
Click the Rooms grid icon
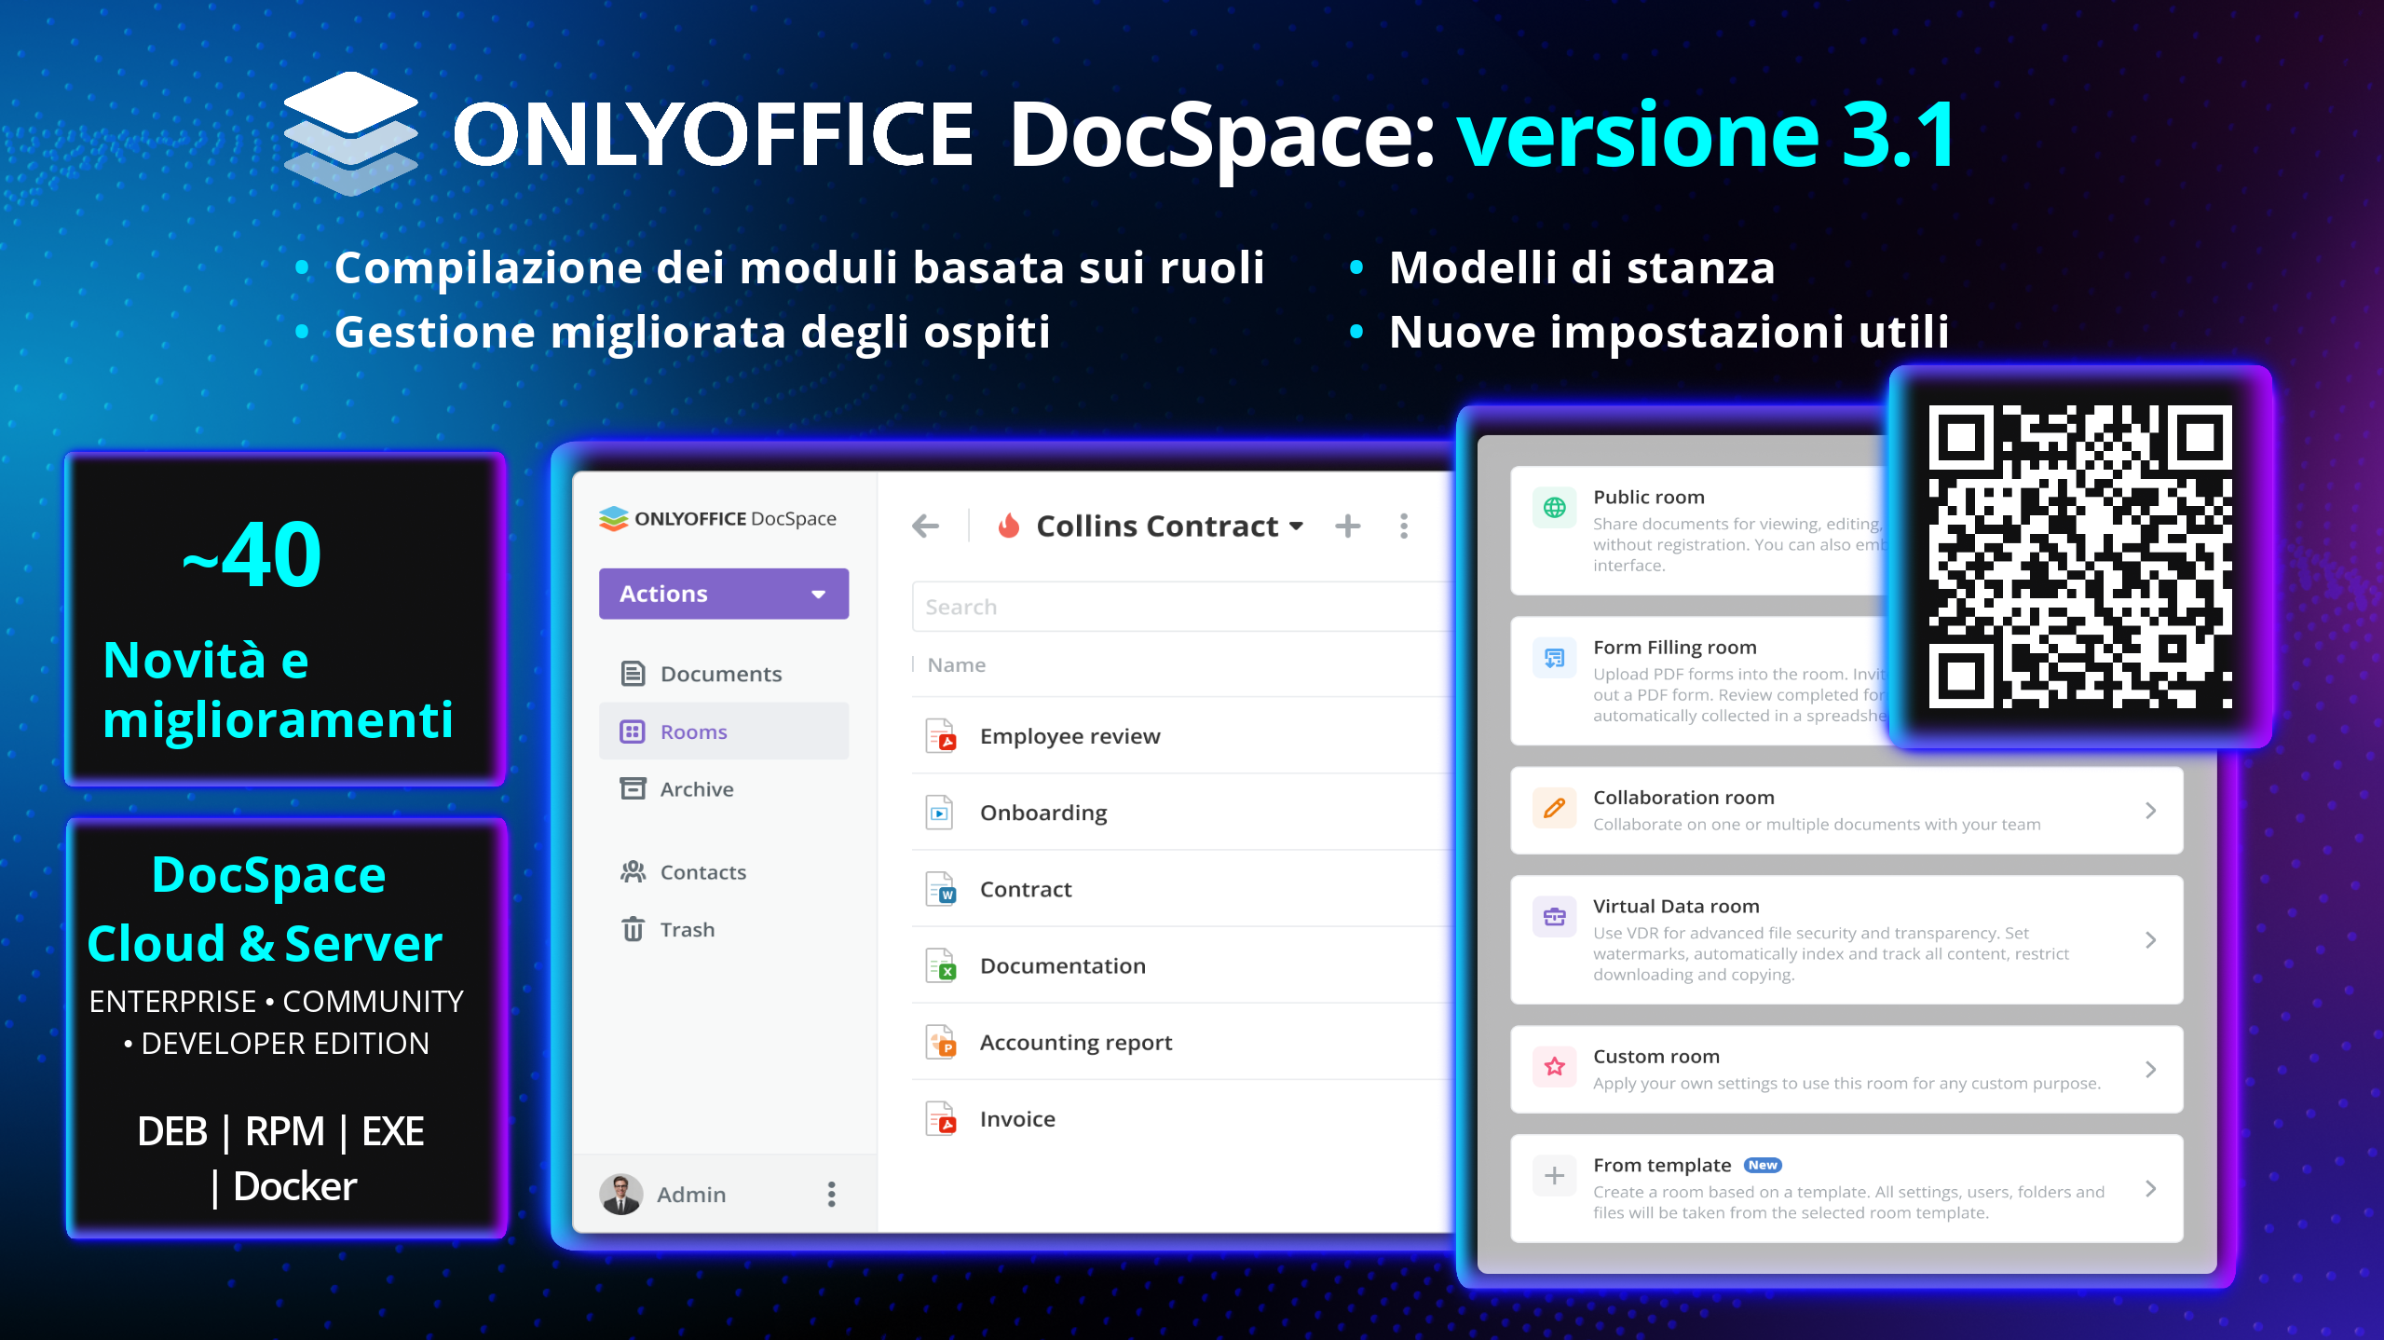point(633,732)
